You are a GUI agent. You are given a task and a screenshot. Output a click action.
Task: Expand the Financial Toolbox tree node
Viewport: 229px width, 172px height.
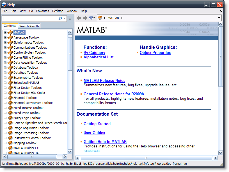point(5,98)
